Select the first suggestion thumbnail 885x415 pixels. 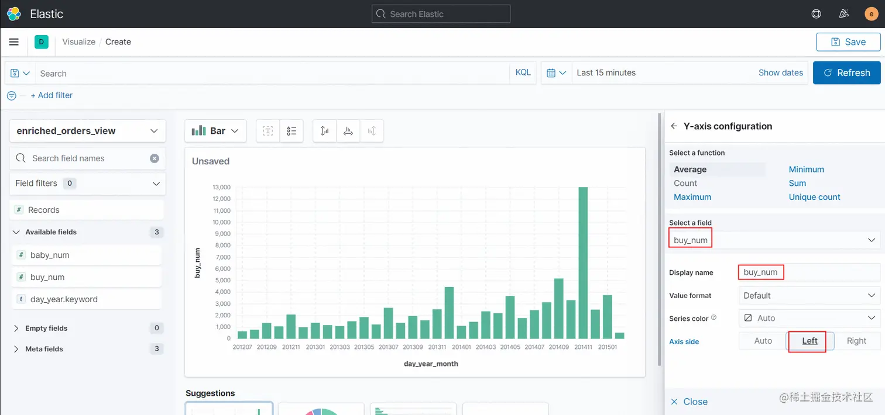point(229,409)
